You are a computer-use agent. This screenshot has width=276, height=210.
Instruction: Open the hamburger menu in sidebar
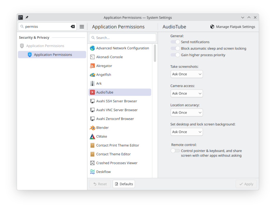(x=82, y=27)
